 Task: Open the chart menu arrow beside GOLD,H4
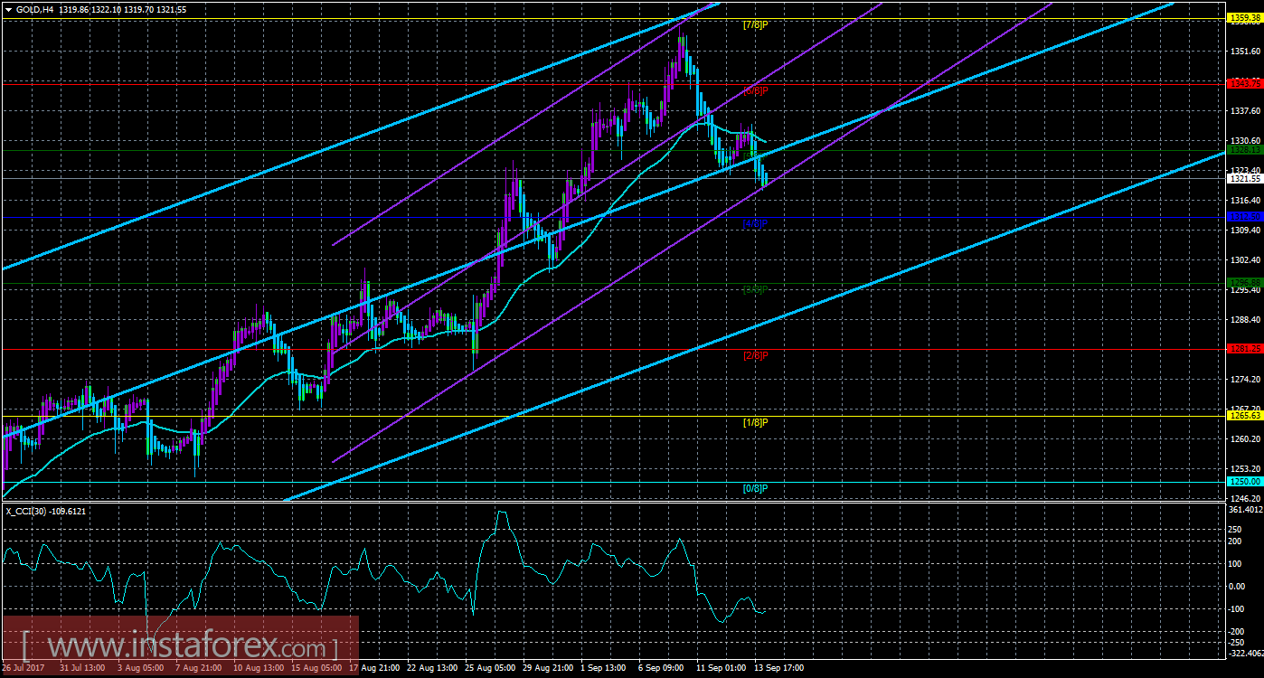click(x=8, y=8)
